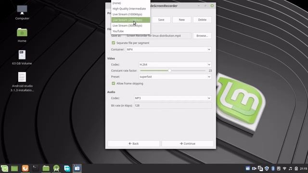
Task: Open Bluetooth tray settings
Action: click(273, 168)
